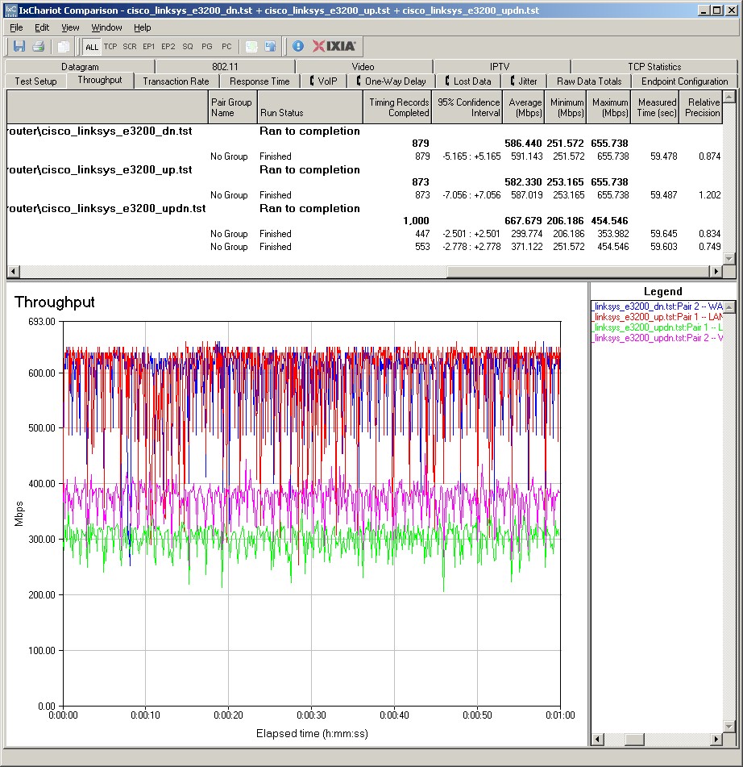
Task: Toggle the EP1 view filter
Action: (x=148, y=47)
